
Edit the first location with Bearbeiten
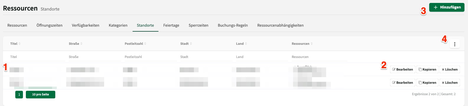(402, 69)
